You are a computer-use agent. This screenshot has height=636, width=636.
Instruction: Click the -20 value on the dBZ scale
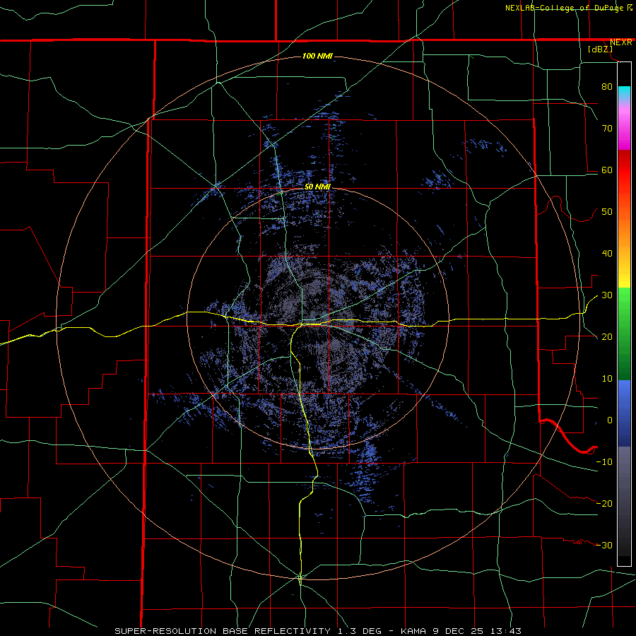pyautogui.click(x=604, y=503)
